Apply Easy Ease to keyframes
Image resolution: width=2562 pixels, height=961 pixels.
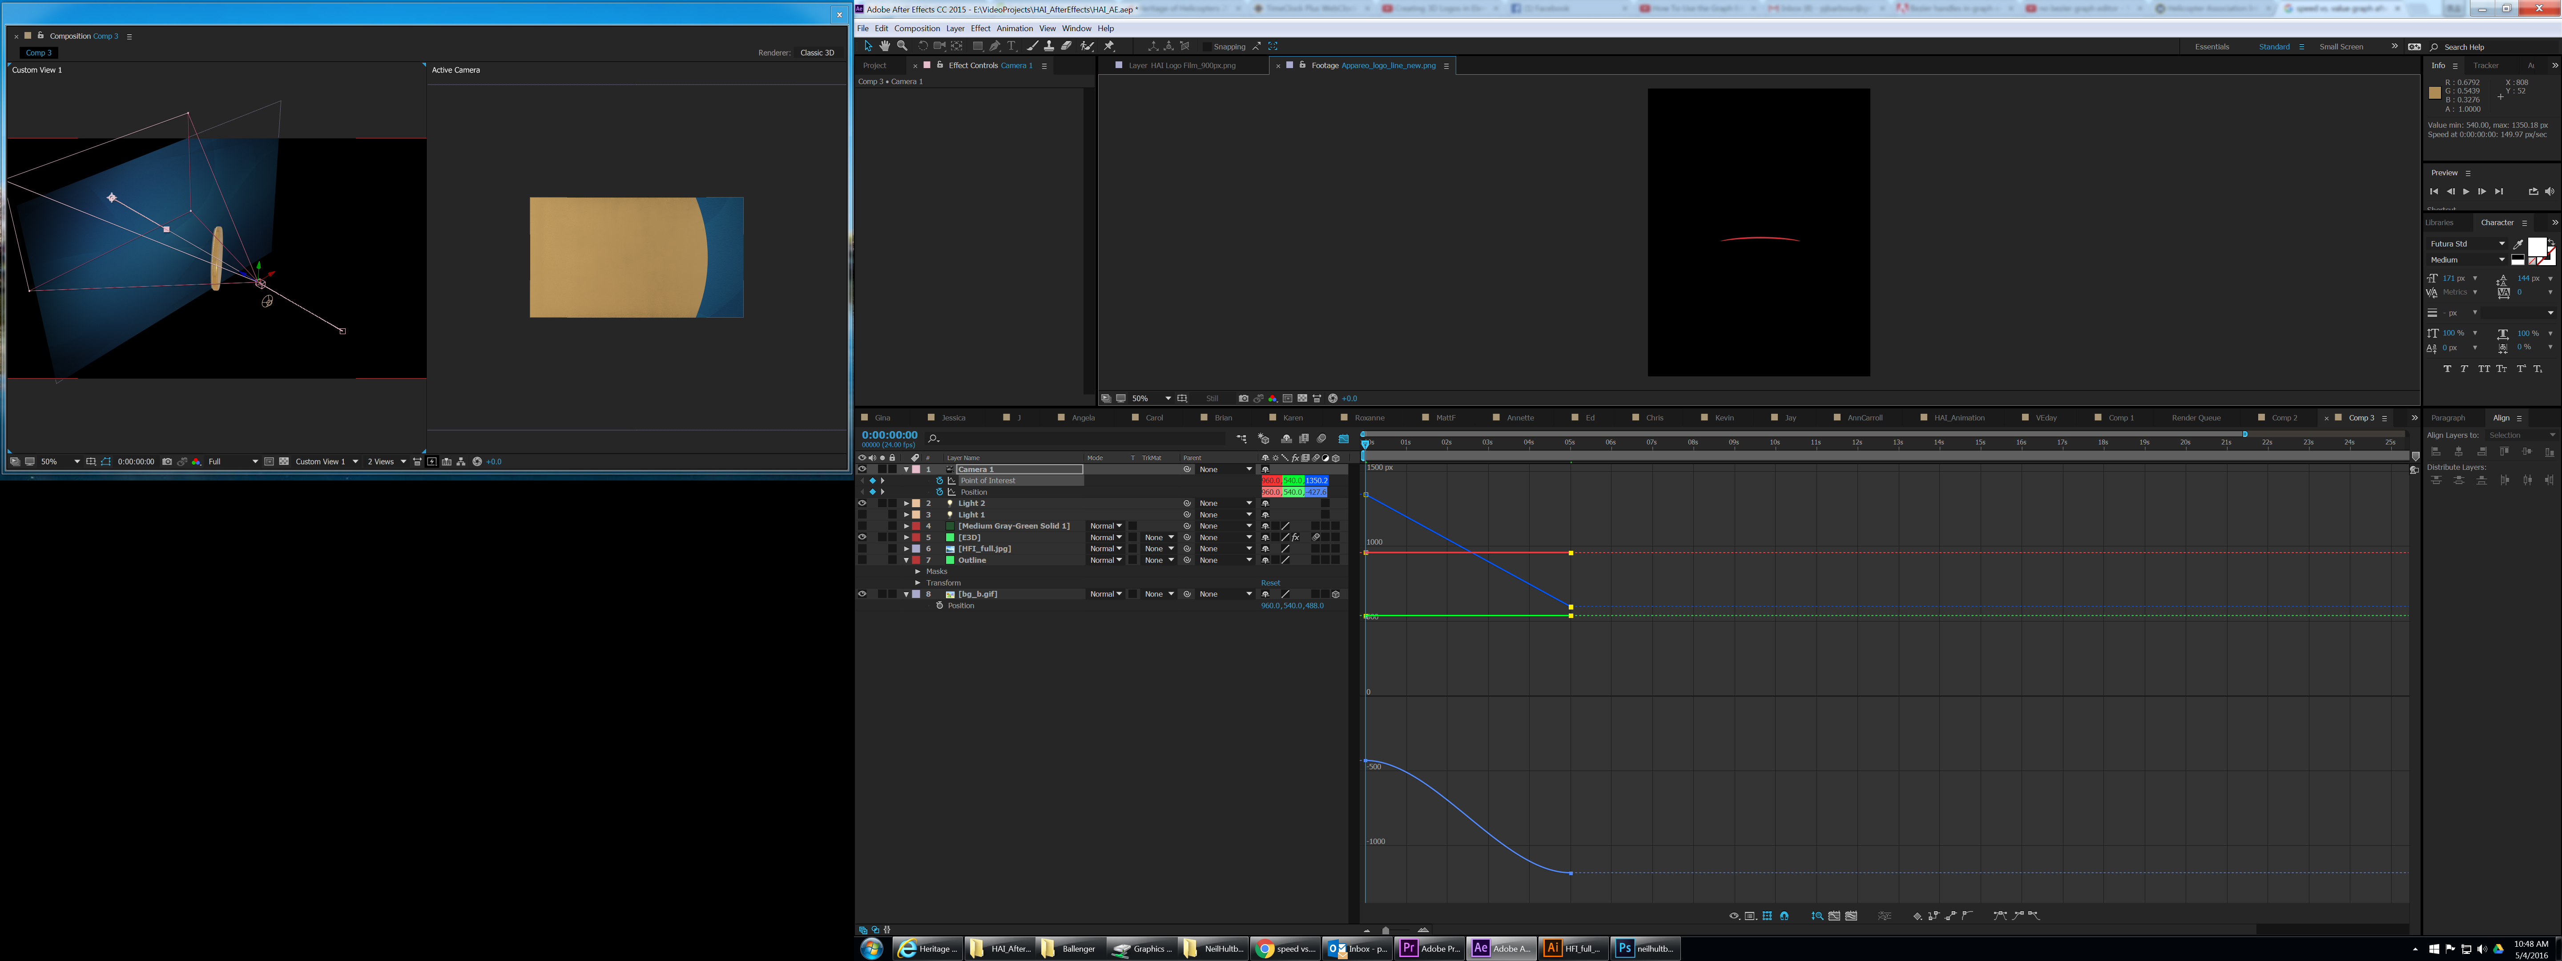(x=2000, y=916)
